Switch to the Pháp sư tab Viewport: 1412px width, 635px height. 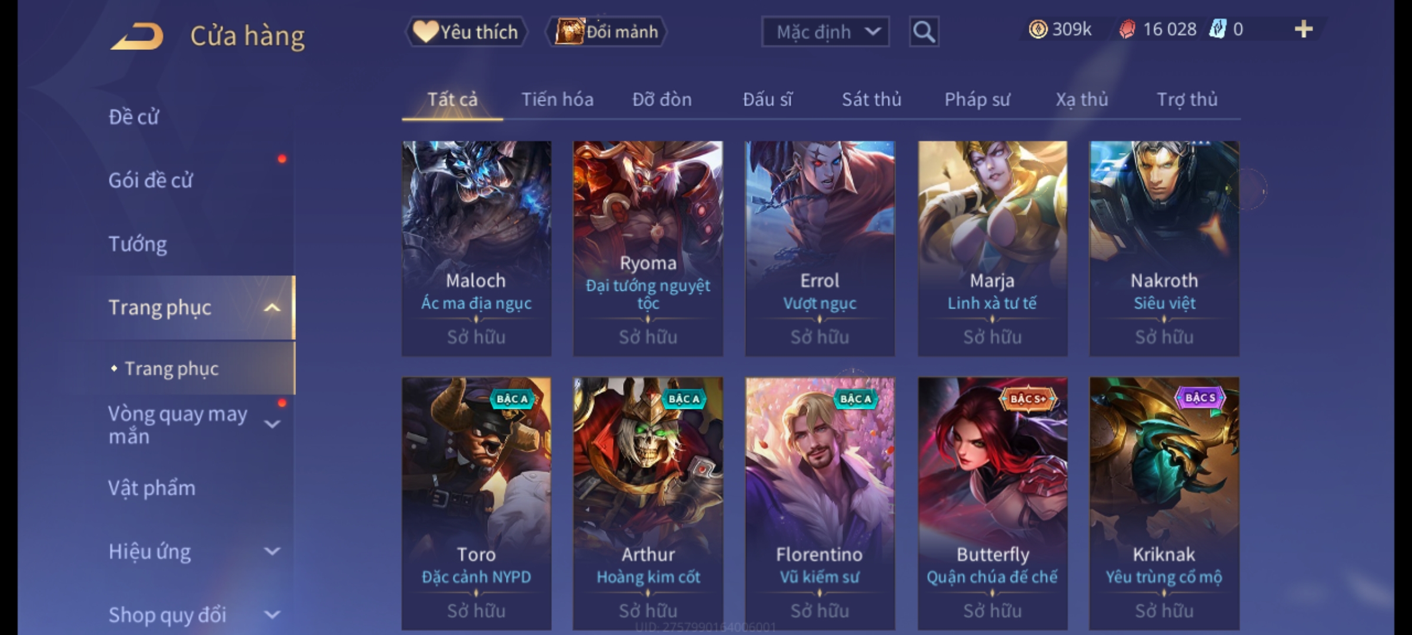977,99
